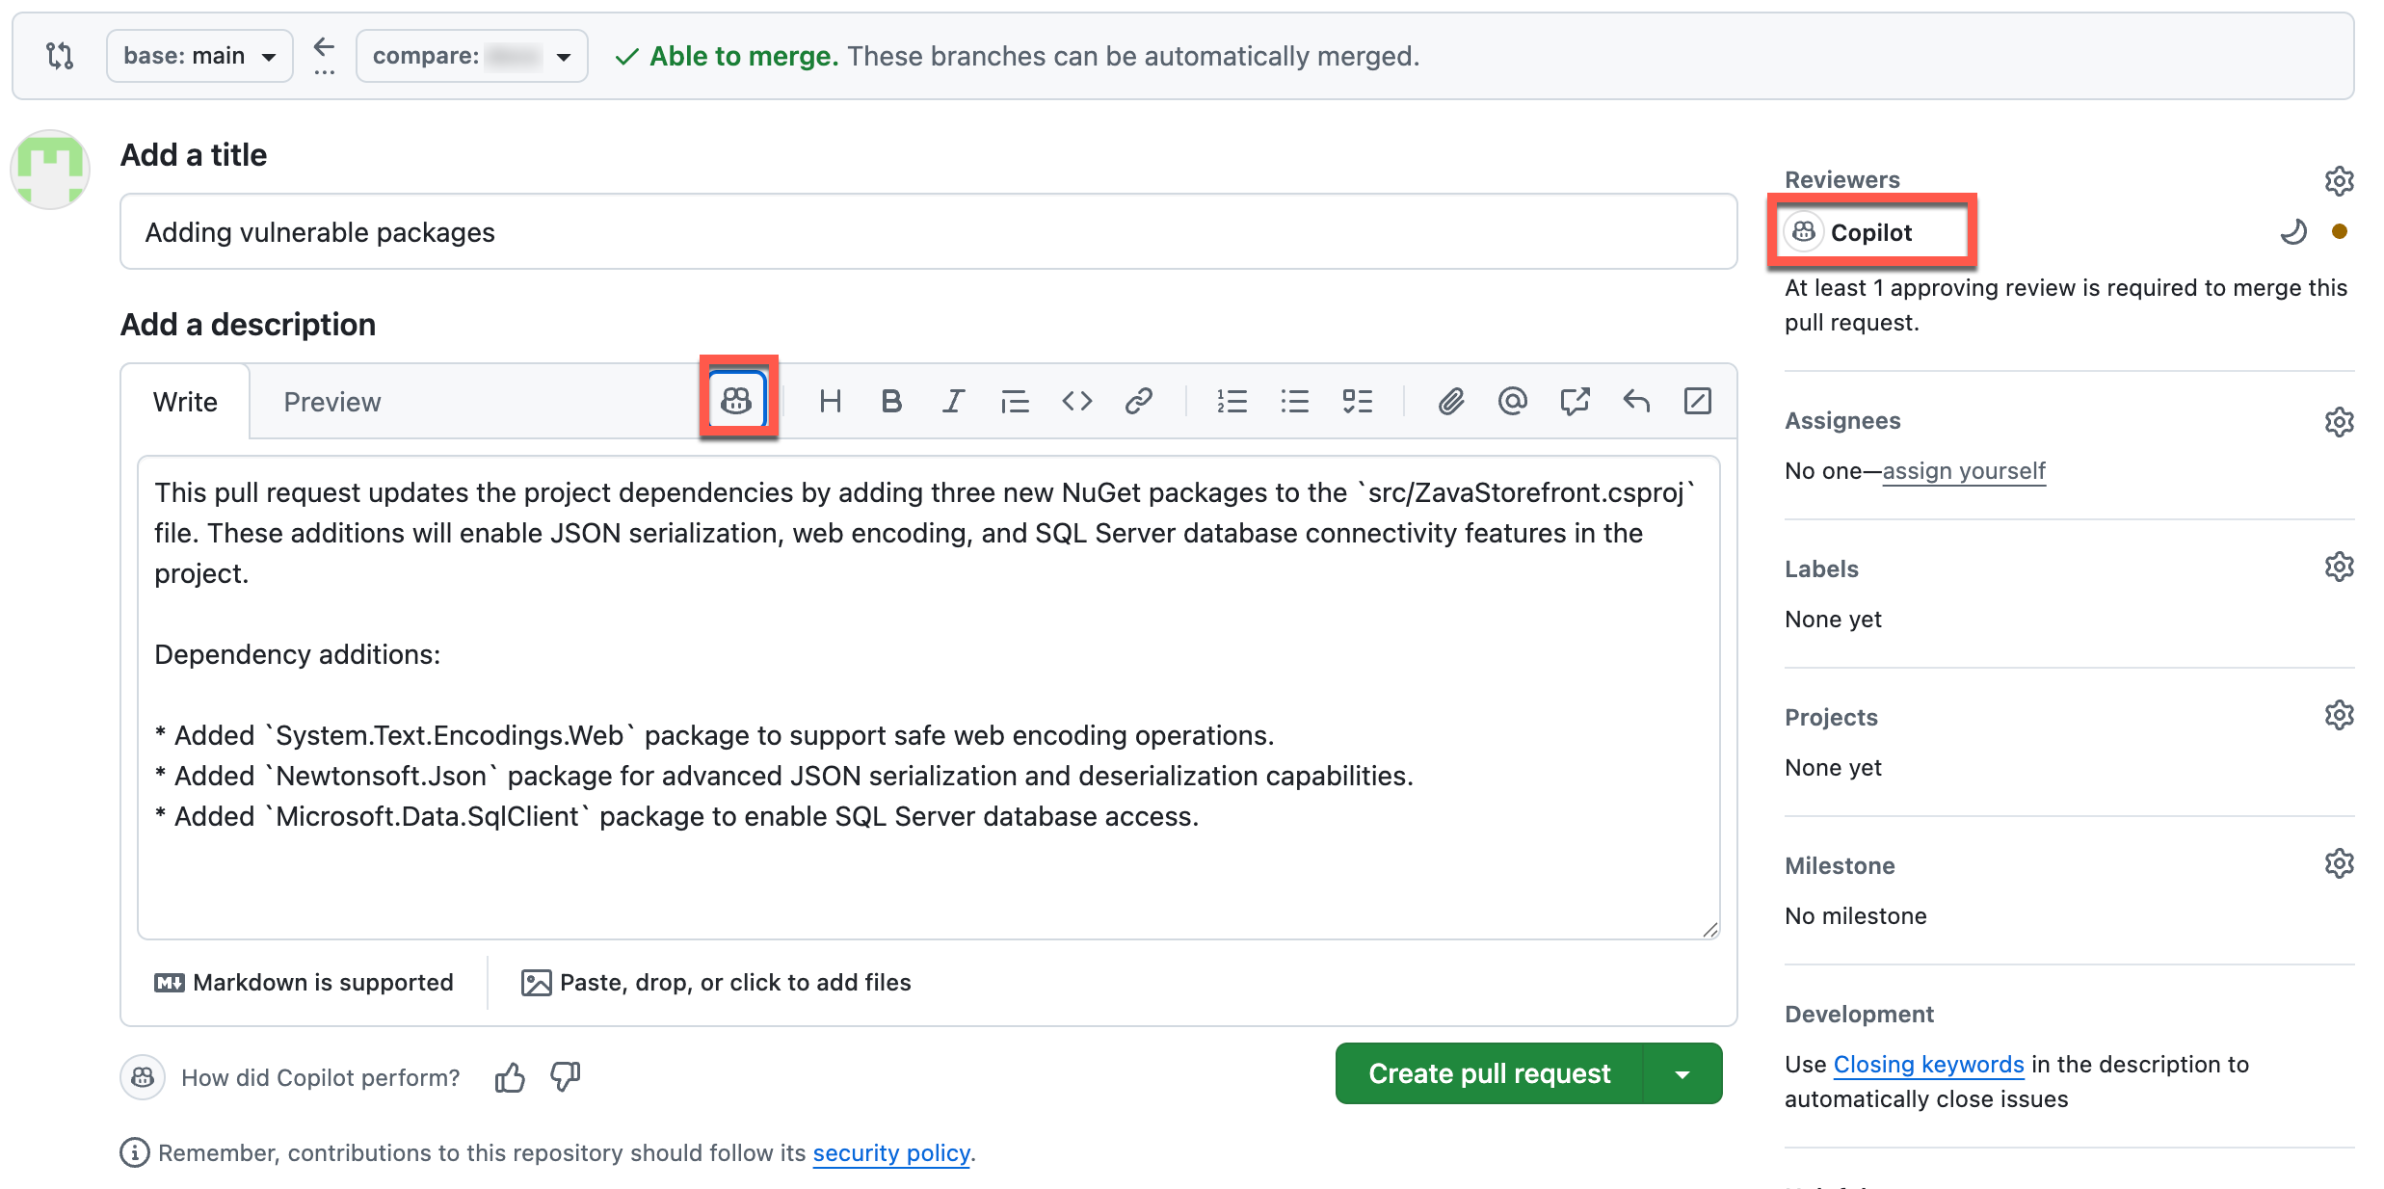Insert a code snippet
This screenshot has width=2384, height=1189.
click(x=1076, y=401)
